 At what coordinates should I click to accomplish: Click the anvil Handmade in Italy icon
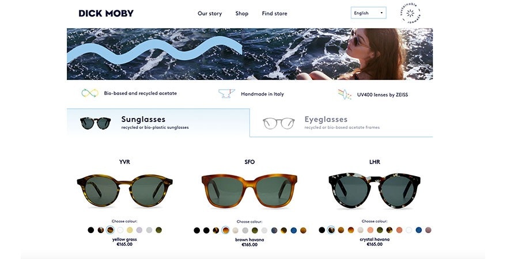226,94
